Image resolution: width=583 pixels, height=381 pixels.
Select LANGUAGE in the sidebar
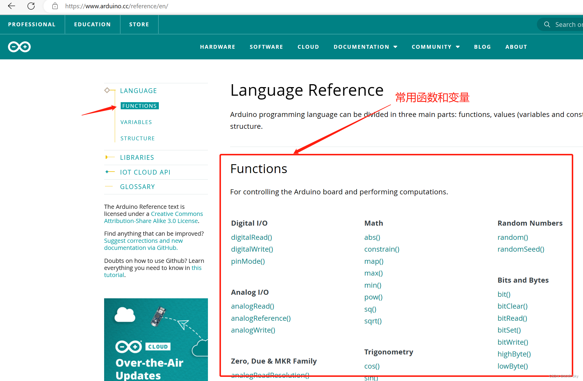pos(138,91)
